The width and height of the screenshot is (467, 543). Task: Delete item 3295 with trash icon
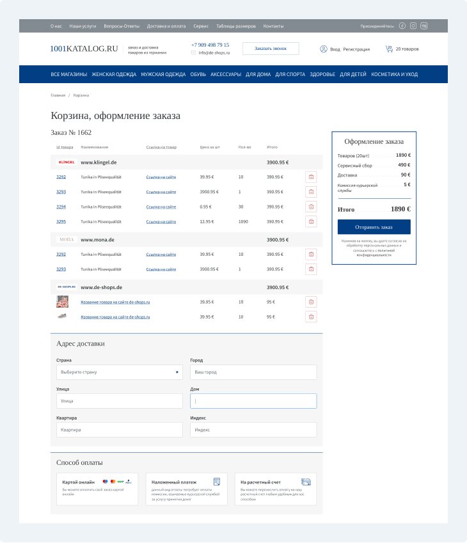tap(311, 222)
